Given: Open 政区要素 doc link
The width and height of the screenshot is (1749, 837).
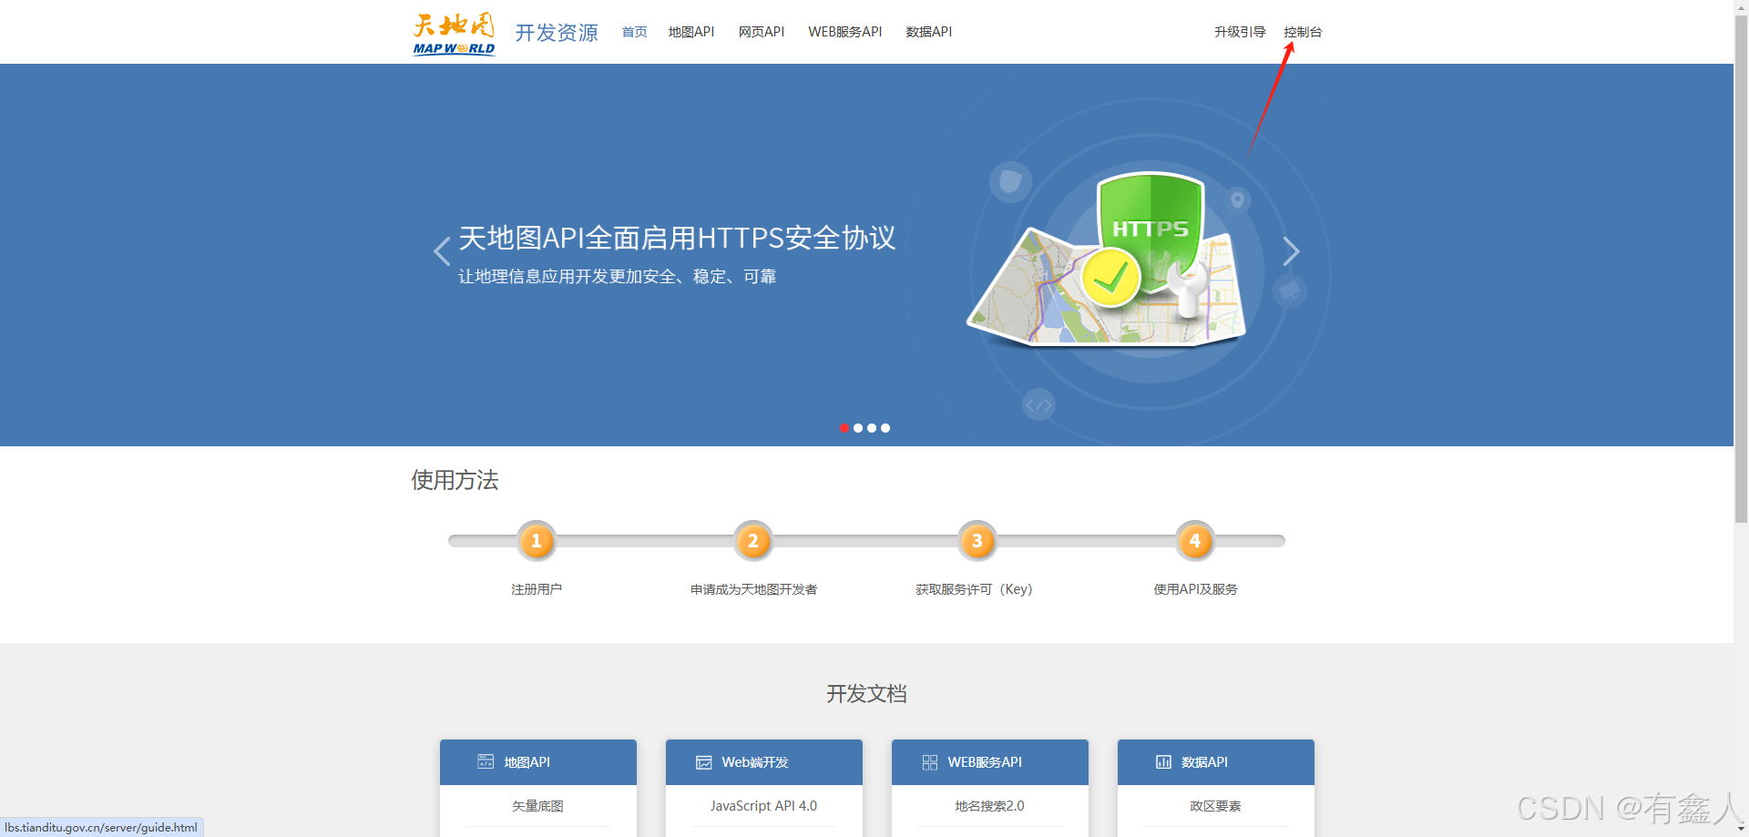Looking at the screenshot, I should 1215,806.
